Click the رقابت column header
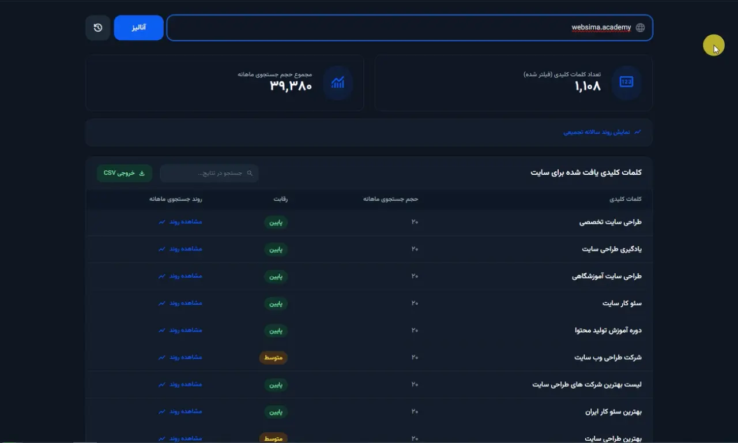Viewport: 738px width, 443px height. click(x=280, y=199)
